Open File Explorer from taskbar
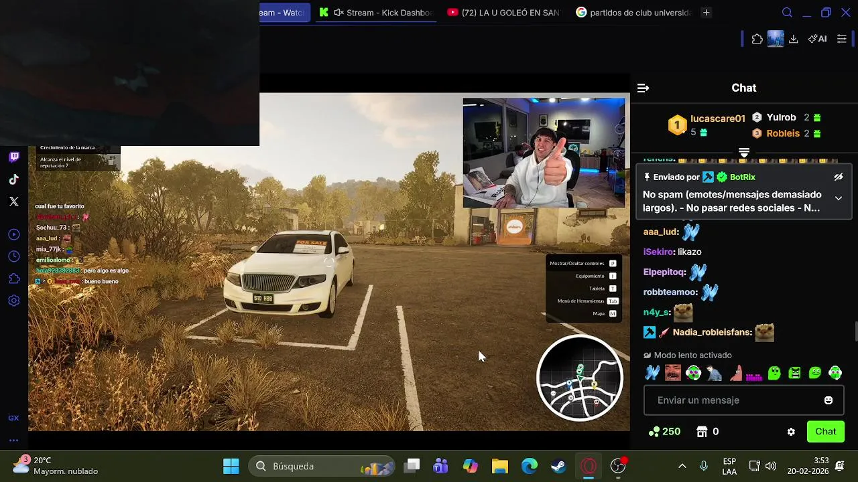858x482 pixels. [x=500, y=466]
